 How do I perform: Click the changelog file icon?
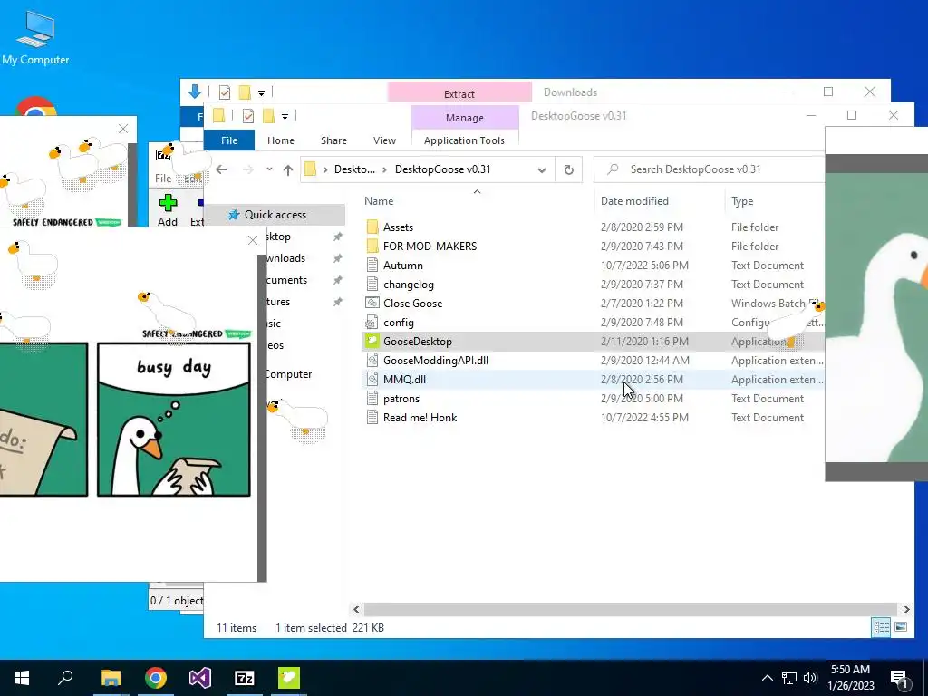[x=372, y=284]
